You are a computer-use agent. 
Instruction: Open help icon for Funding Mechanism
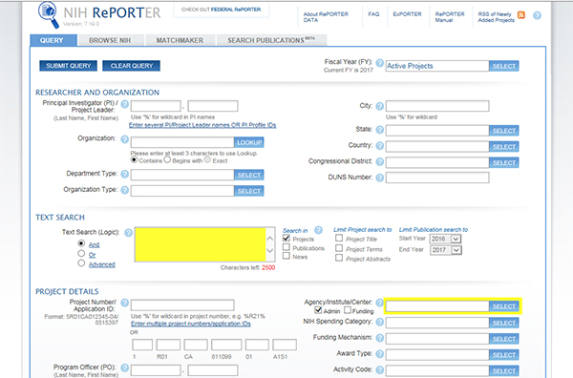(380, 338)
